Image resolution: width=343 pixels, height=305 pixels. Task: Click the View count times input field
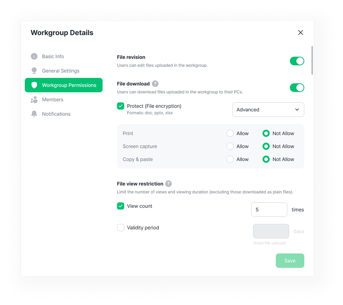pyautogui.click(x=269, y=210)
